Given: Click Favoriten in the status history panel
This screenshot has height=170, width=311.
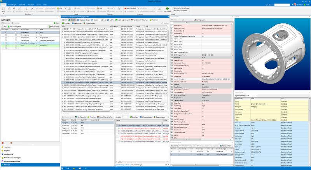Looking at the screenshot, I should coord(92,117).
